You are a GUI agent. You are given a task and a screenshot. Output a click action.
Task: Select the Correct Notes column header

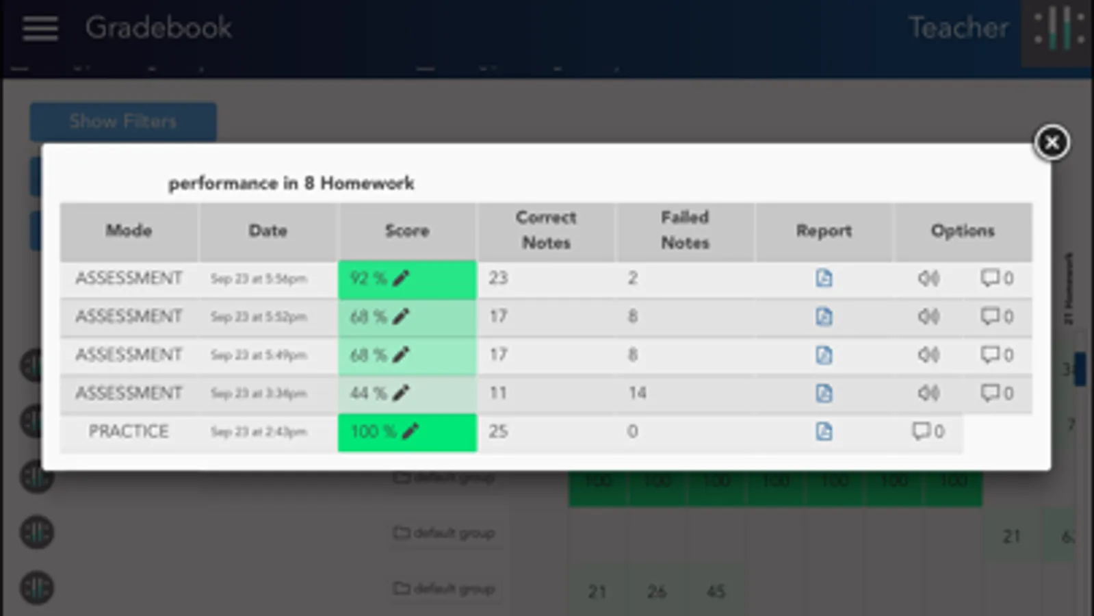tap(546, 231)
